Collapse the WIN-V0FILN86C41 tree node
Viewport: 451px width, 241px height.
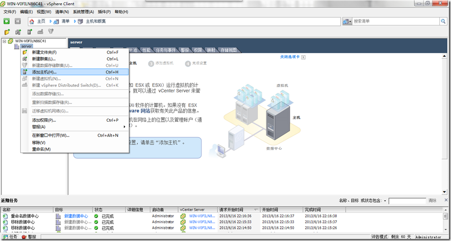(x=4, y=41)
